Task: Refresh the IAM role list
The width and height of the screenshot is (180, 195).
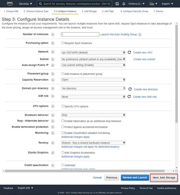Action: [129, 97]
